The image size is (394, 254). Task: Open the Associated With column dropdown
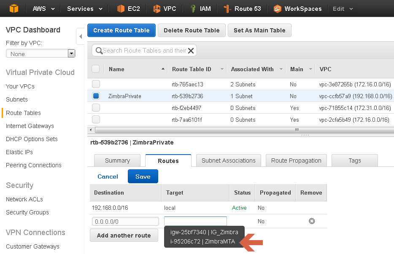click(281, 69)
